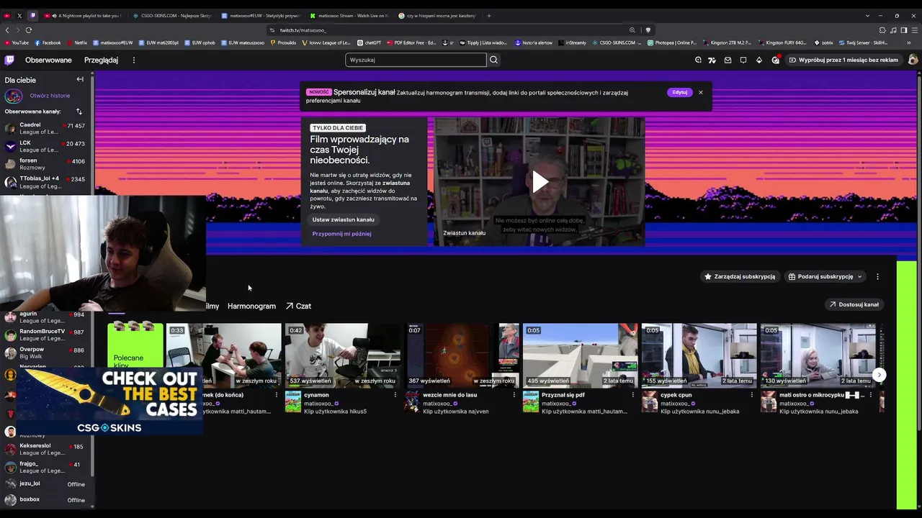Viewport: 922px width, 518px height.
Task: Open offline boxbox channel in the sidebar
Action: pos(45,499)
